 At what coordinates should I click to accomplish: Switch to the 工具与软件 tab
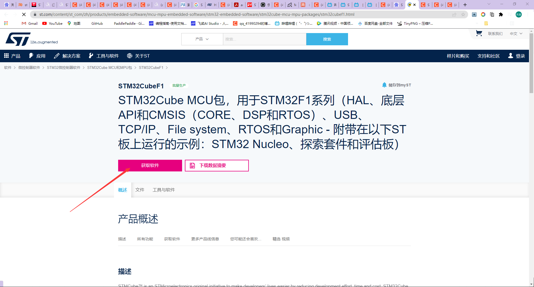point(164,190)
